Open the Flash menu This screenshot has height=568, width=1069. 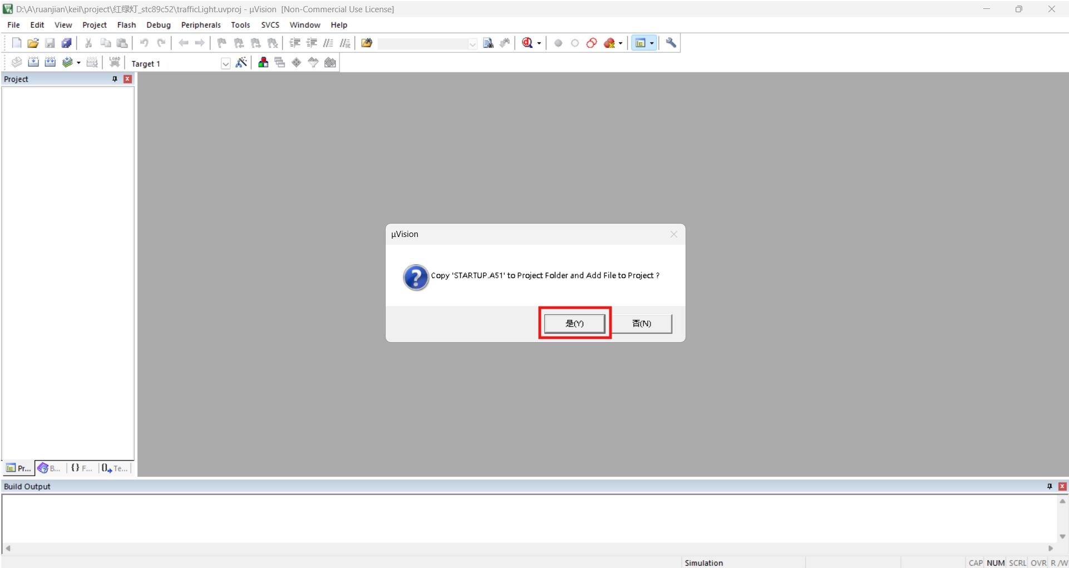pyautogui.click(x=126, y=25)
